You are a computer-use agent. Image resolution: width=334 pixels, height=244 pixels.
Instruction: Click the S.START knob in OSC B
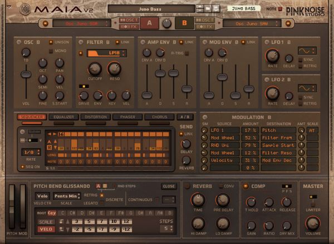[x=60, y=96]
